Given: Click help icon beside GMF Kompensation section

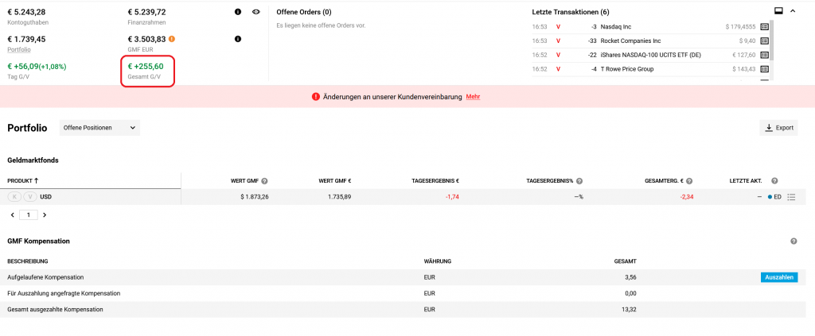Looking at the screenshot, I should coord(794,241).
